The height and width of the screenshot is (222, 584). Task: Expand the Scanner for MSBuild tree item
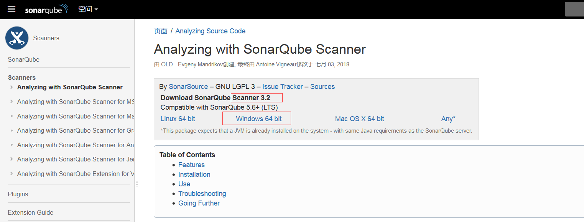12,102
